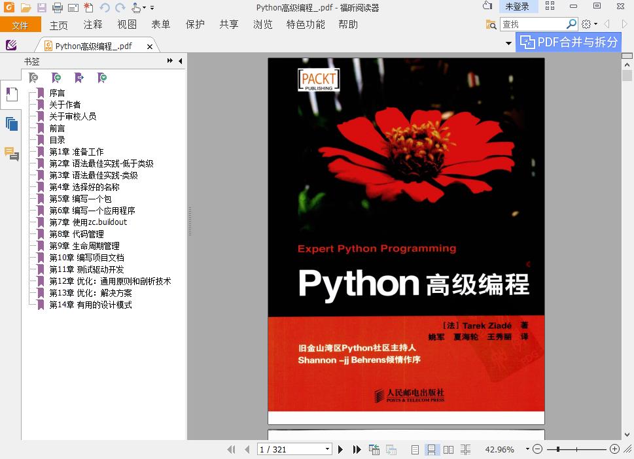Image resolution: width=634 pixels, height=459 pixels.
Task: Toggle facing pages view mode
Action: [x=448, y=450]
